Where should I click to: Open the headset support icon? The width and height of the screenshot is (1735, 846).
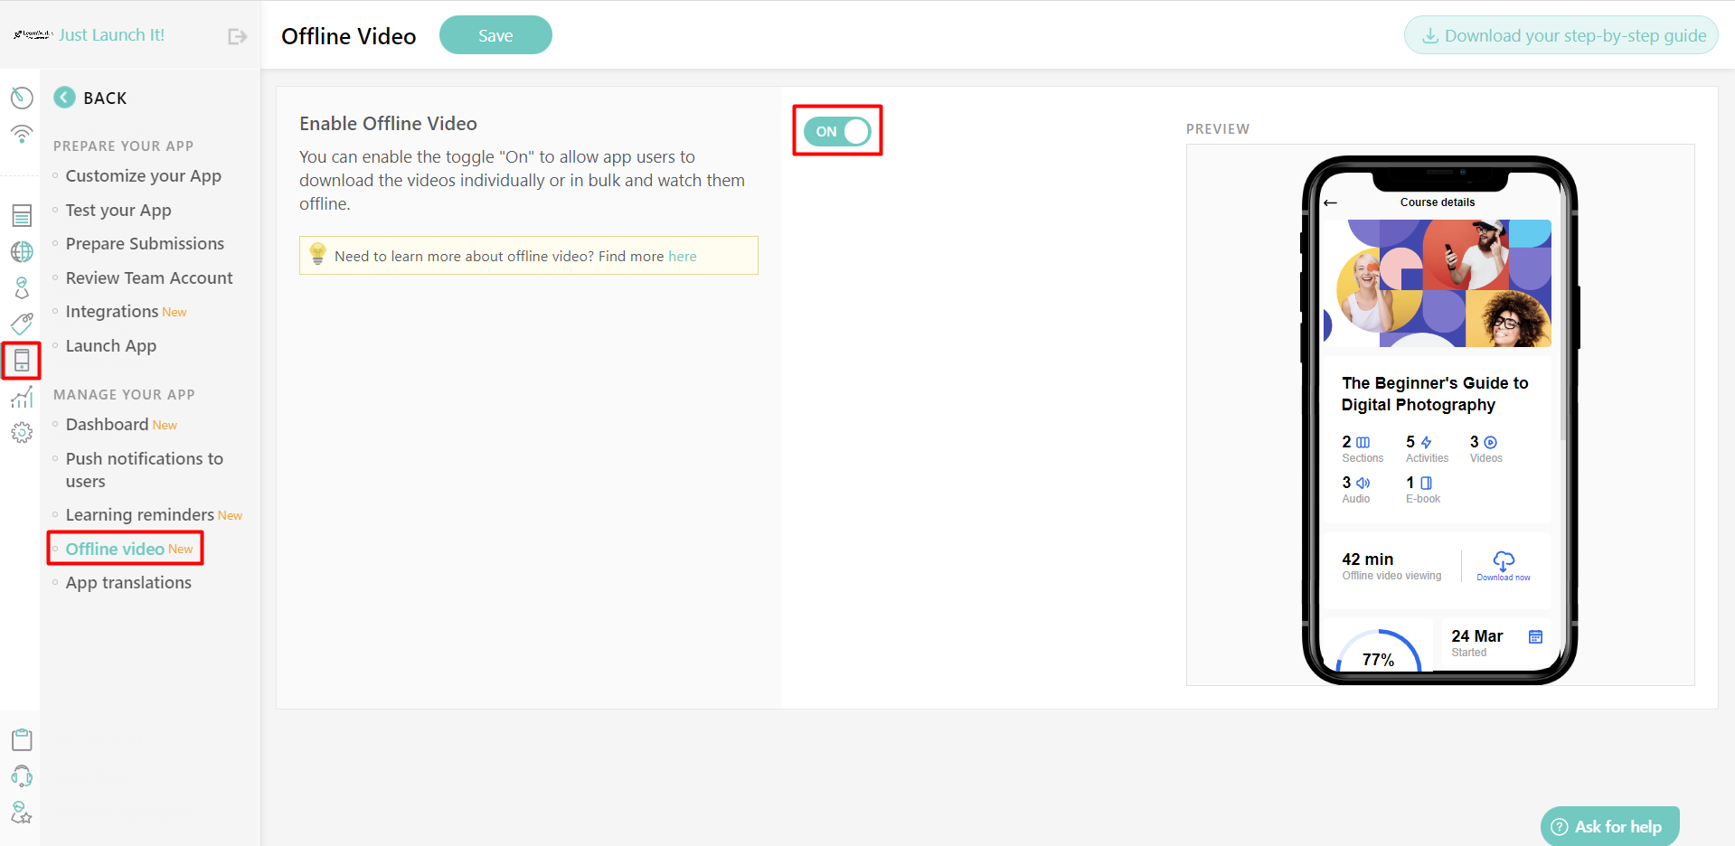tap(22, 775)
